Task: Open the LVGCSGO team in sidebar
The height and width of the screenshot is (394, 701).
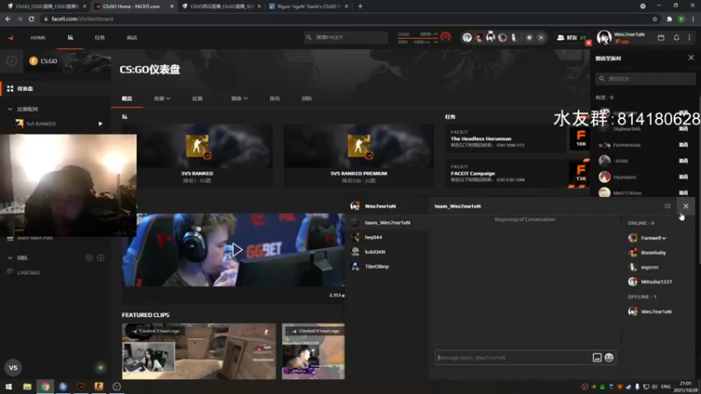Action: [28, 272]
